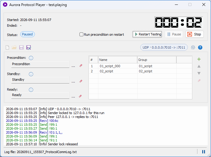
Task: Add a script with the green plus
Action: (199, 59)
